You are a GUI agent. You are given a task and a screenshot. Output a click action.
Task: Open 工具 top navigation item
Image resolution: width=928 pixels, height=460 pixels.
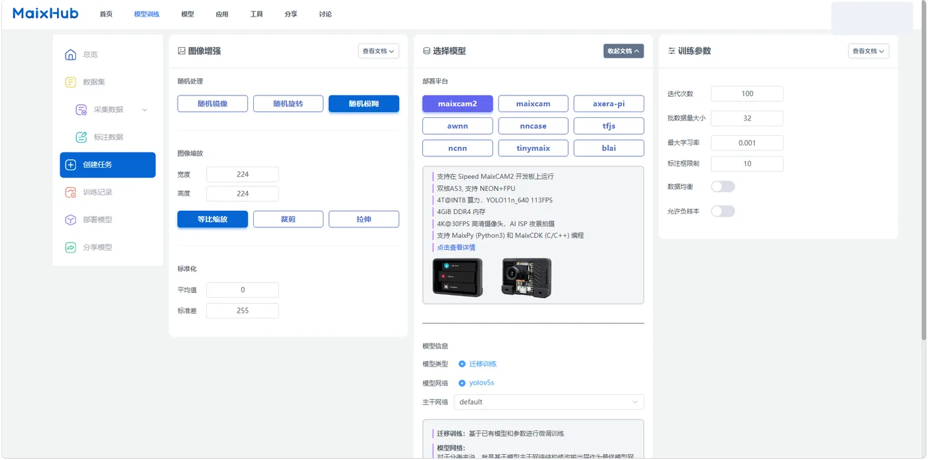257,14
